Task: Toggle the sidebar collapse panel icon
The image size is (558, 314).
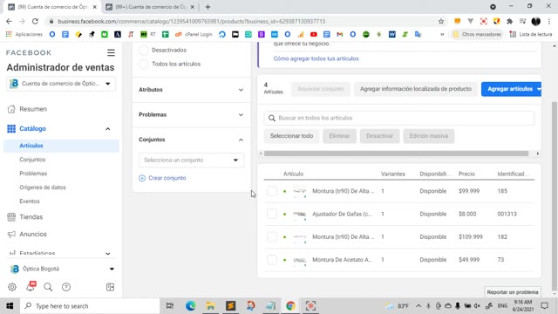Action: [111, 287]
